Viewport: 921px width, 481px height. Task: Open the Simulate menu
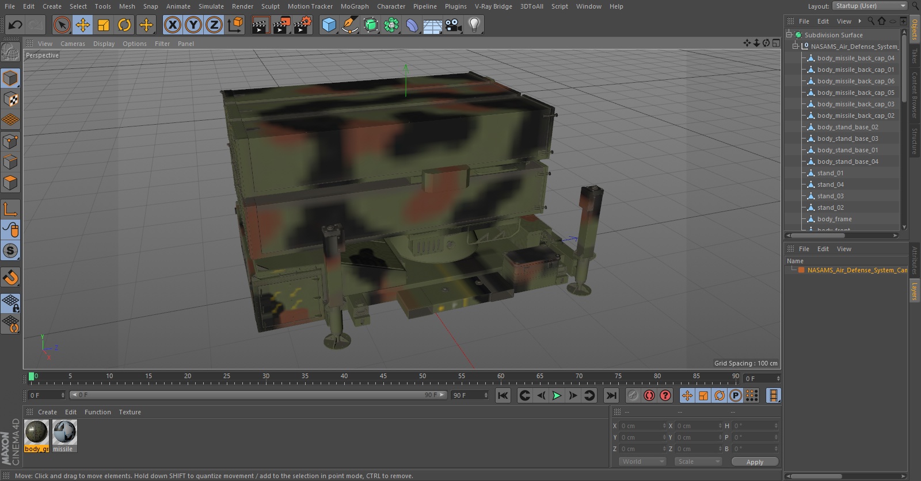(x=211, y=6)
